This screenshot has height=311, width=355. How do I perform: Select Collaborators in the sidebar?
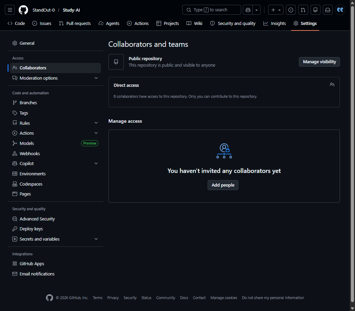point(55,68)
